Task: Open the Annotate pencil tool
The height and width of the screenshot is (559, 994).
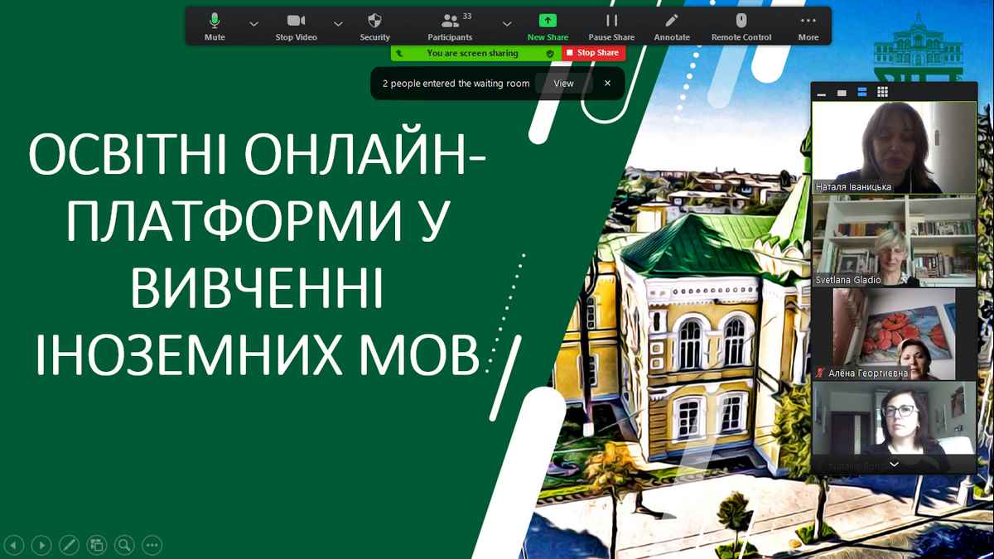Action: 672,26
